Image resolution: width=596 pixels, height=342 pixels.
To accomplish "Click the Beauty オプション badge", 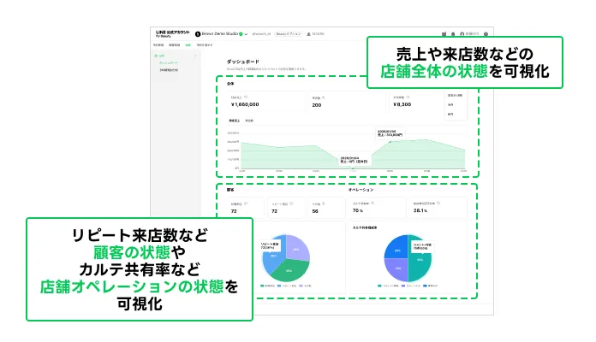I will tap(288, 34).
